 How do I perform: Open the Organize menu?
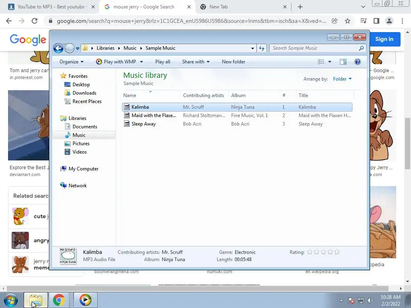click(71, 62)
